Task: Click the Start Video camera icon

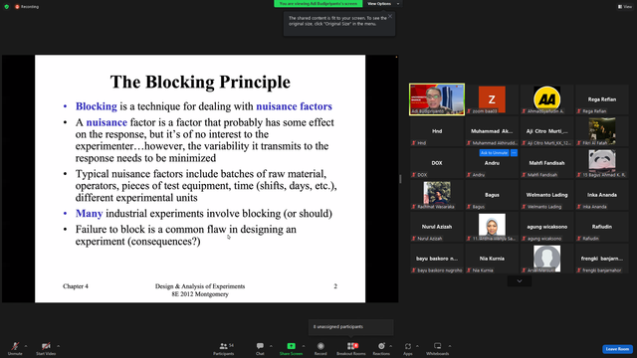Action: [x=46, y=346]
